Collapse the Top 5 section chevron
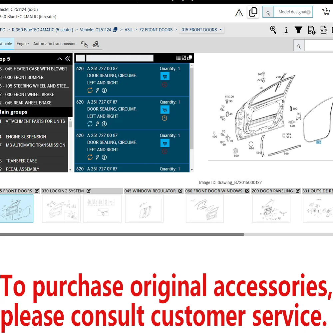333x333 pixels. click(60, 59)
